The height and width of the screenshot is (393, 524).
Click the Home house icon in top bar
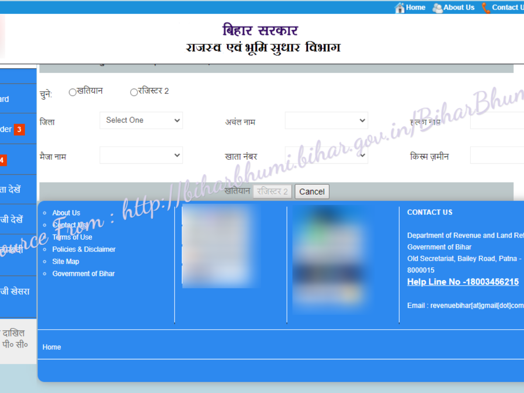pyautogui.click(x=400, y=8)
